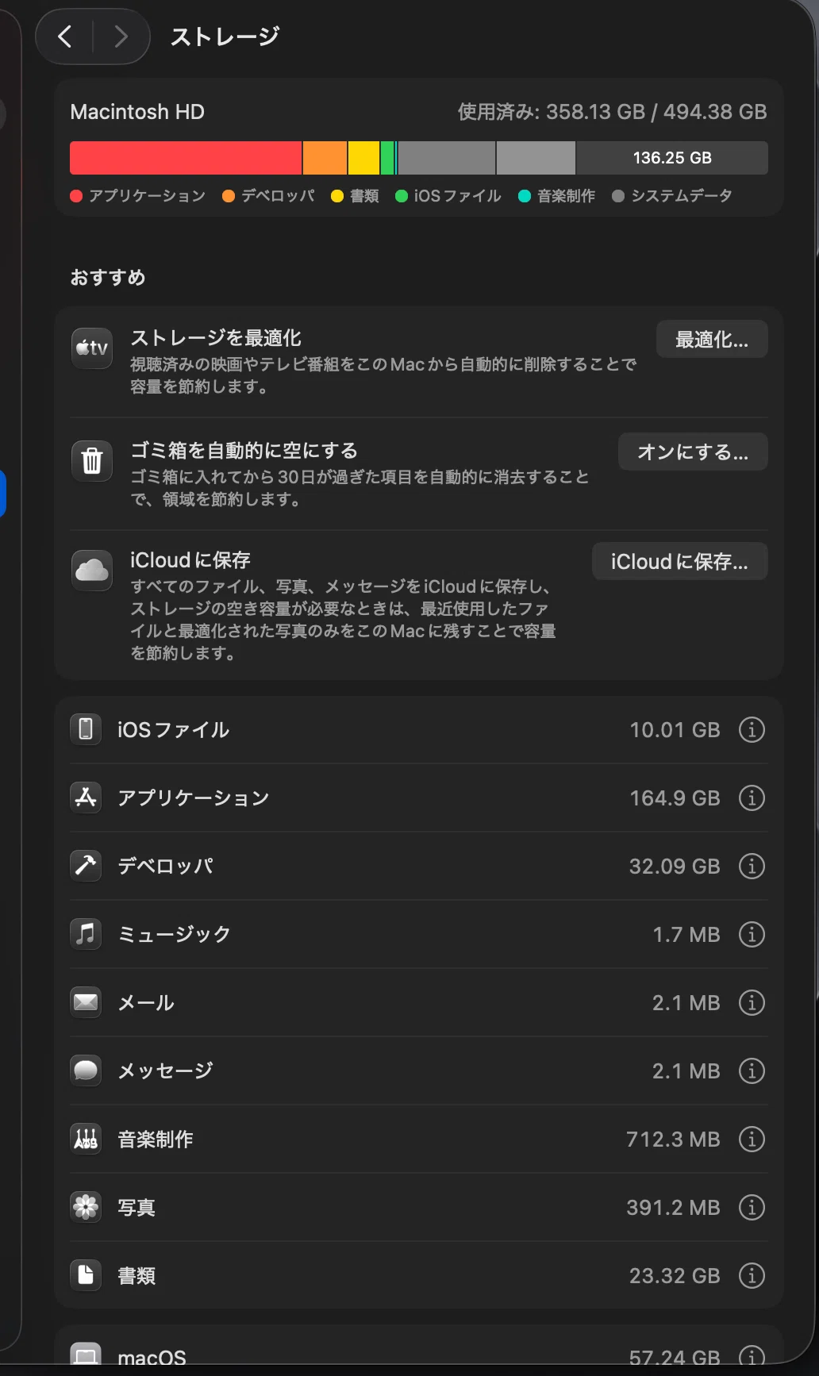Go back with the left chevron
819x1376 pixels.
click(x=65, y=36)
